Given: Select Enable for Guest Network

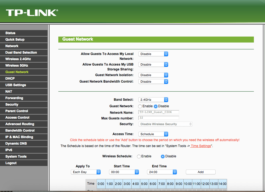Looking at the screenshot, I should [140, 106].
